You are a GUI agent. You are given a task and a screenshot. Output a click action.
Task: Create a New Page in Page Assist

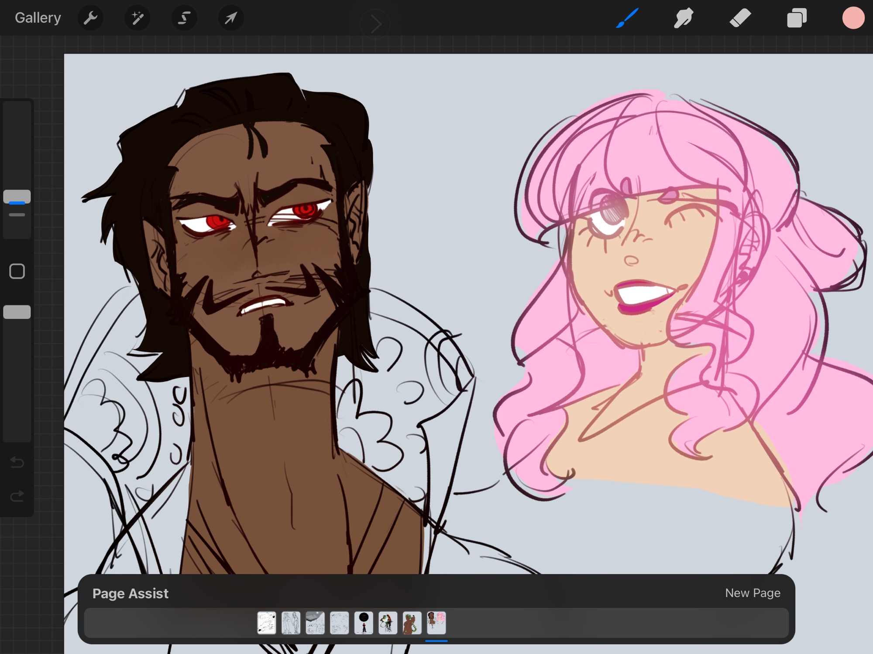753,593
